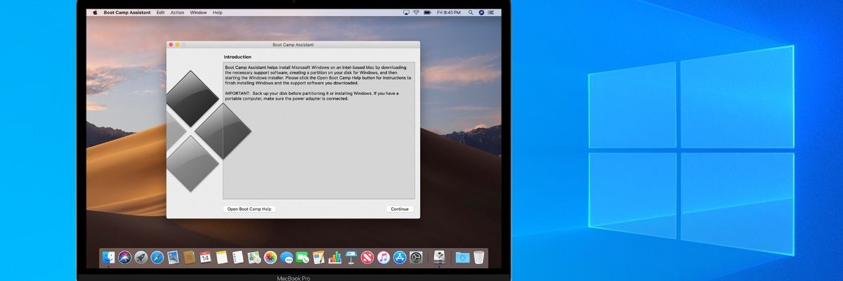The height and width of the screenshot is (281, 843).
Task: Open the blue Downloads folder in Dock
Action: [462, 258]
